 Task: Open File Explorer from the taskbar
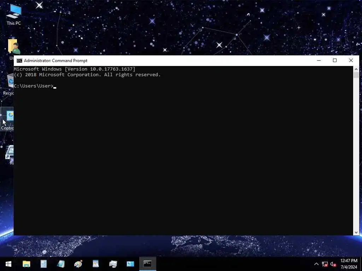(x=26, y=264)
